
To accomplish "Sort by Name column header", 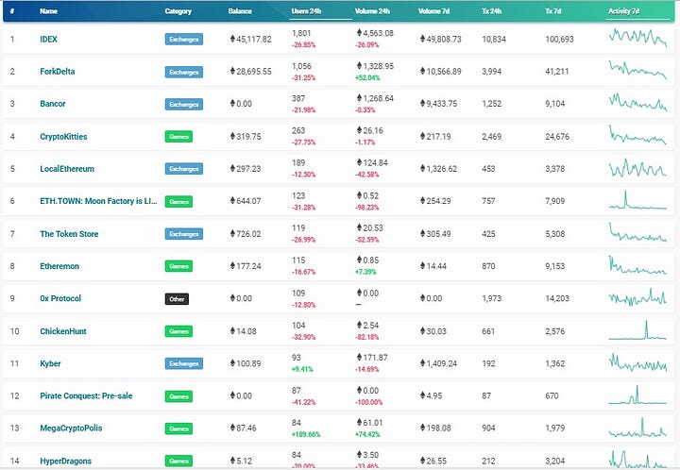I will point(48,11).
